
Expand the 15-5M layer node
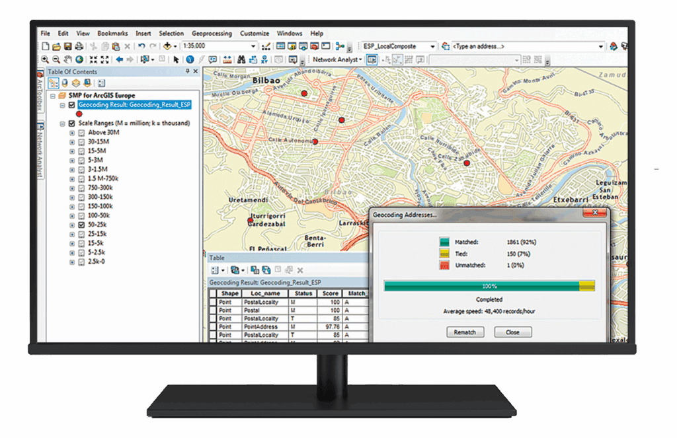pyautogui.click(x=72, y=151)
